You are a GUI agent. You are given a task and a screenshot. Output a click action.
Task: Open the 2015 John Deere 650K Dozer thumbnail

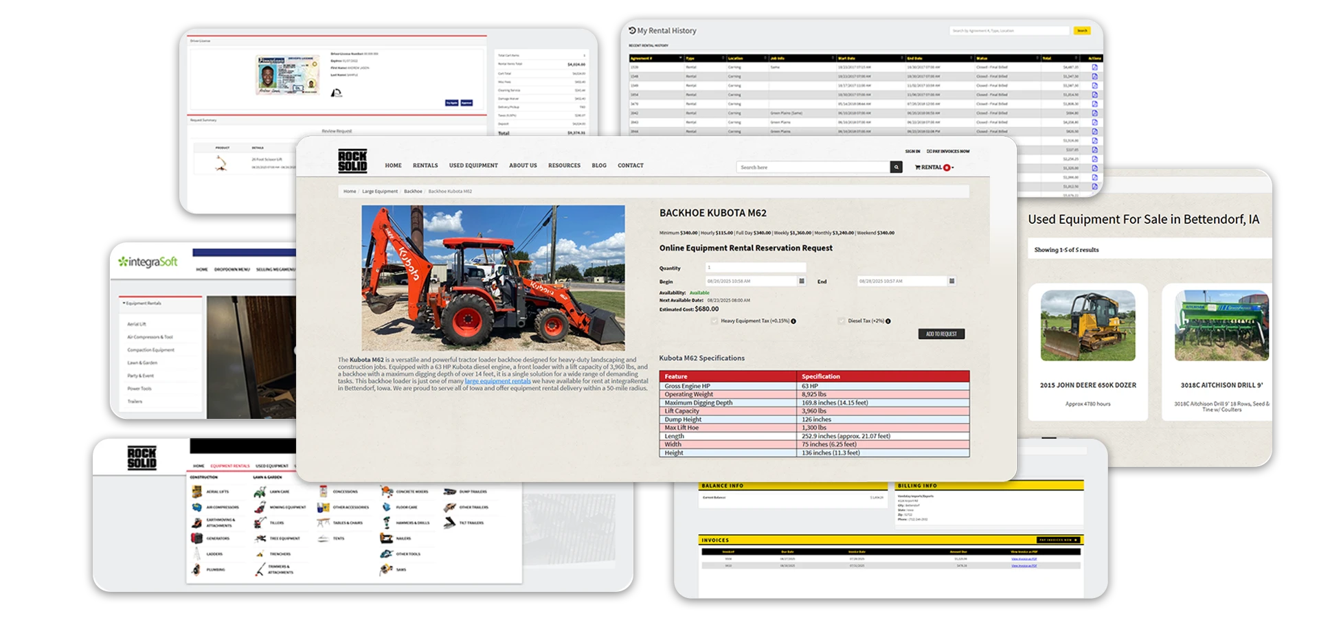1087,325
